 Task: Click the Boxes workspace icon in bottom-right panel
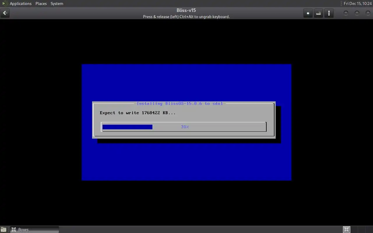click(x=346, y=230)
